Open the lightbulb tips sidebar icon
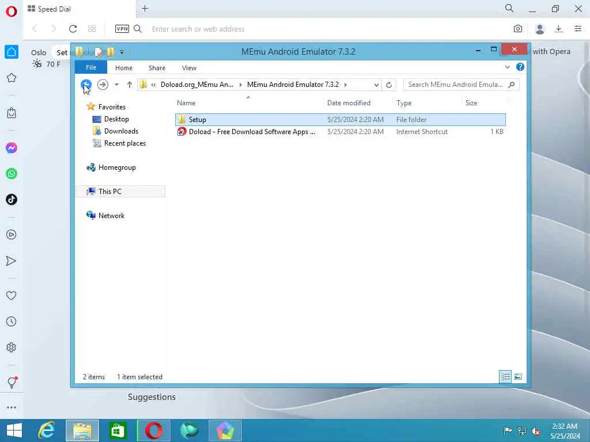Viewport: 590px width, 442px height. pyautogui.click(x=12, y=382)
